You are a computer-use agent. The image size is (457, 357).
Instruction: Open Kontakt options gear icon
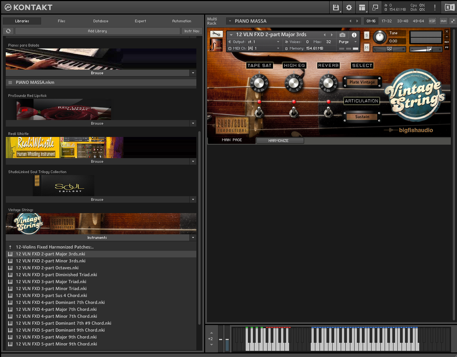[349, 8]
